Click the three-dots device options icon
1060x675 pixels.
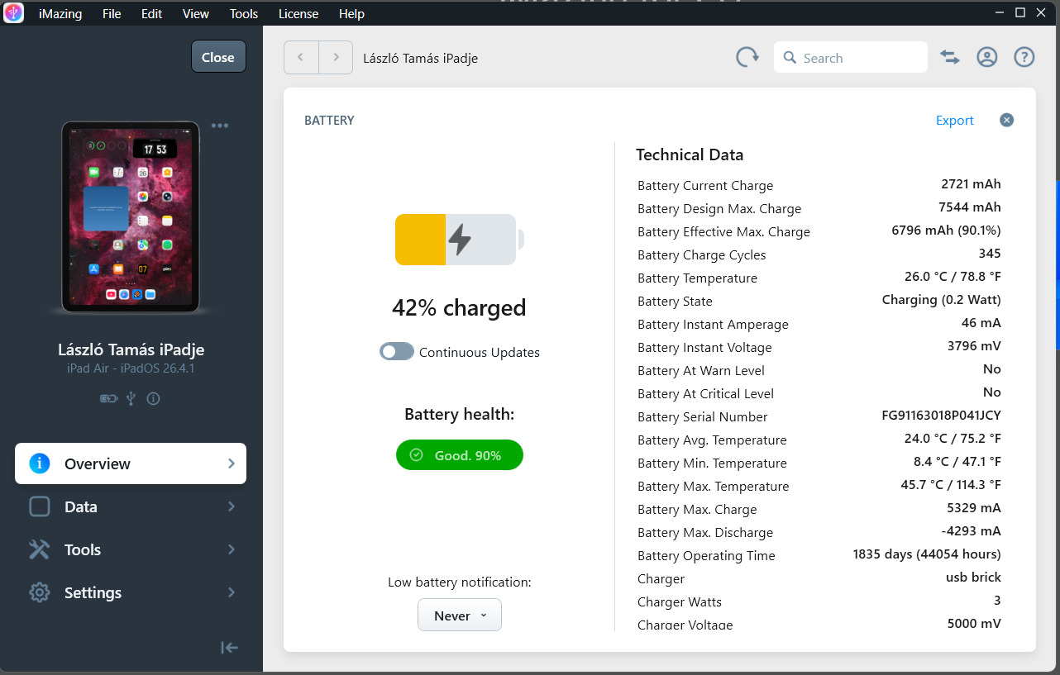(x=219, y=126)
